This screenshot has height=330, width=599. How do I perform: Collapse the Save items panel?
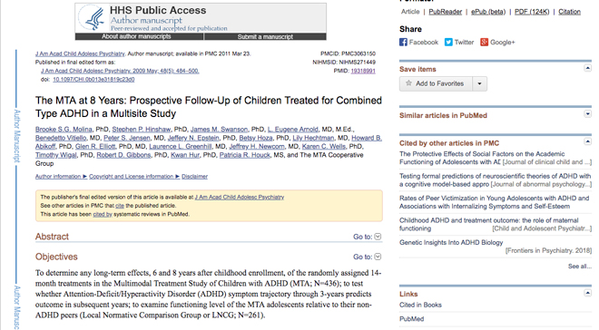tap(587, 68)
